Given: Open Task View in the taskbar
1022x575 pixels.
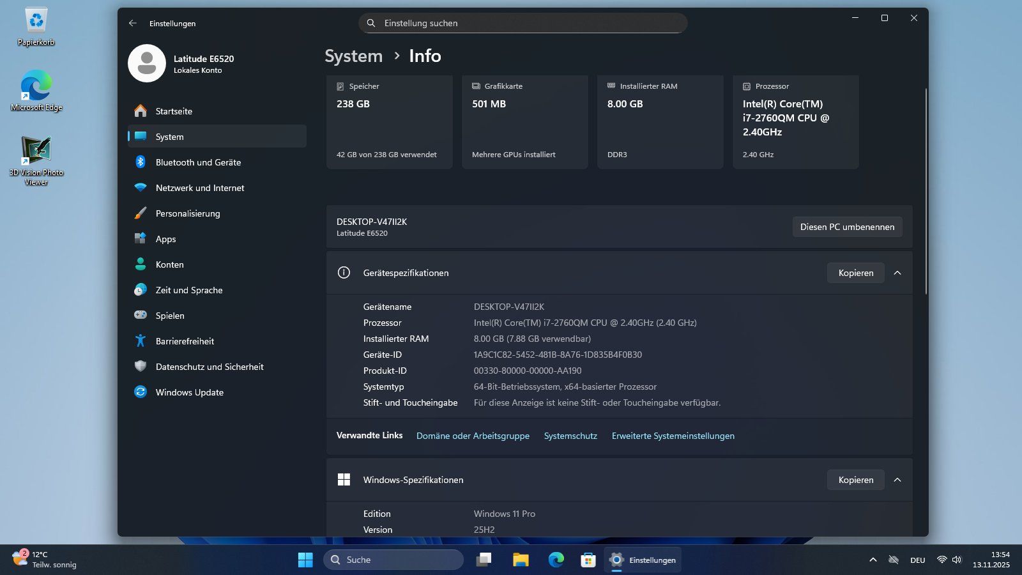Looking at the screenshot, I should (x=484, y=560).
